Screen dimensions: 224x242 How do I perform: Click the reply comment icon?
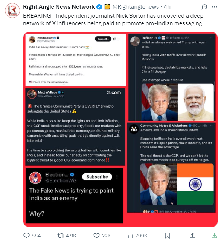click(26, 236)
